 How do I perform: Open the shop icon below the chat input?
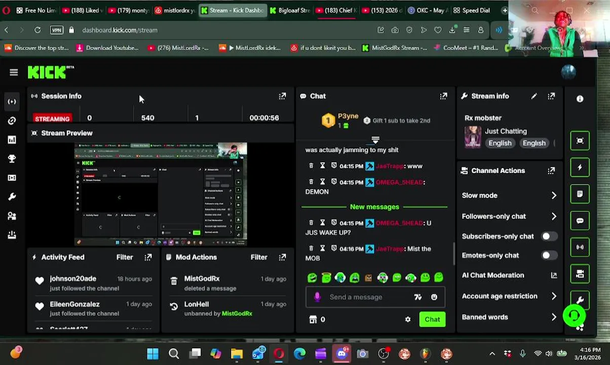coord(313,319)
